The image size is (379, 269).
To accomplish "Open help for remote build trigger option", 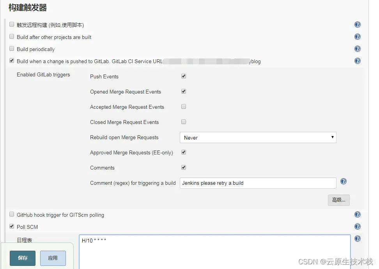I will coord(357,25).
